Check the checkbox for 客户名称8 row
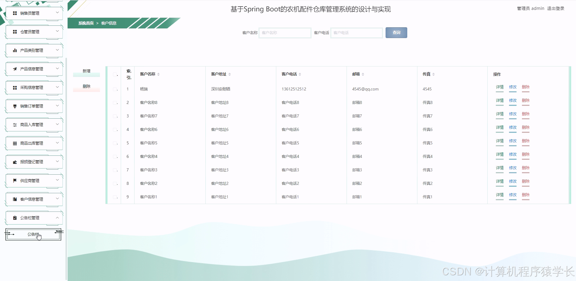Viewport: 576px width, 281px height. (114, 102)
